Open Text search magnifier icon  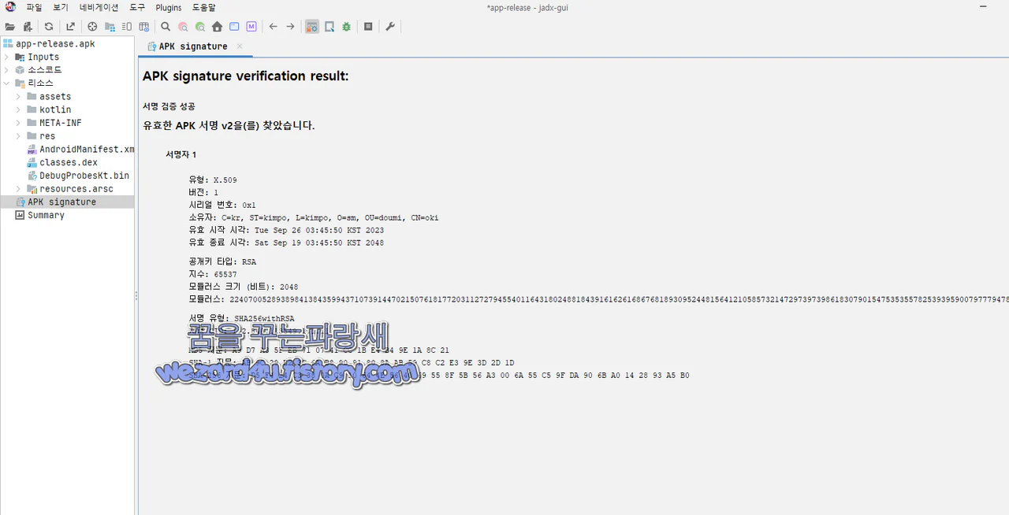click(166, 27)
